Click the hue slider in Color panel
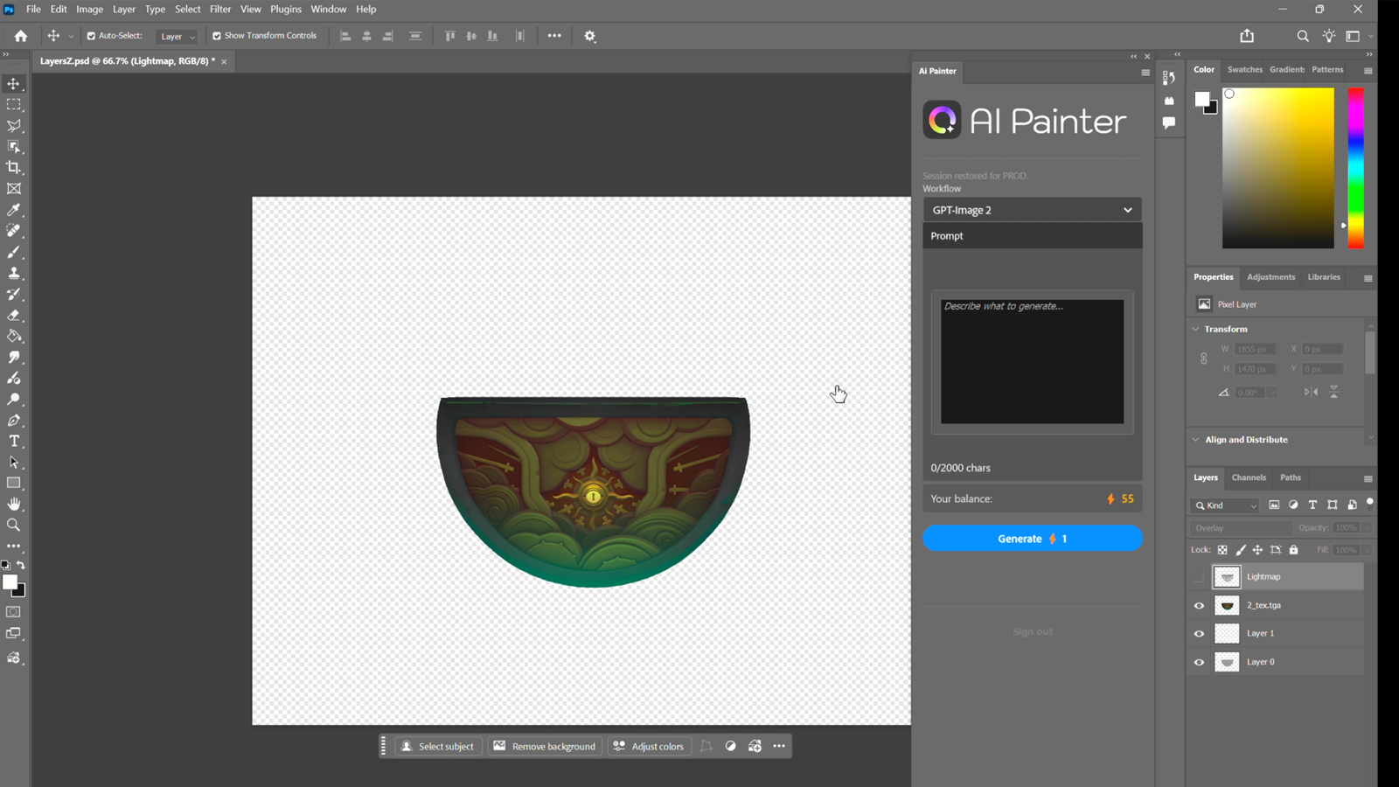The width and height of the screenshot is (1399, 787). (x=1355, y=168)
